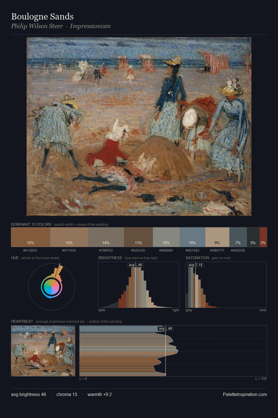Click the main Boulogne Sands painting image

tap(139, 127)
